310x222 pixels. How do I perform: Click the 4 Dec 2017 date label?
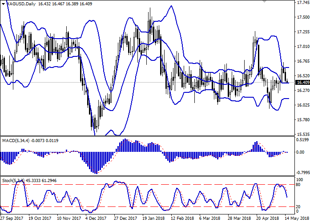point(96,218)
